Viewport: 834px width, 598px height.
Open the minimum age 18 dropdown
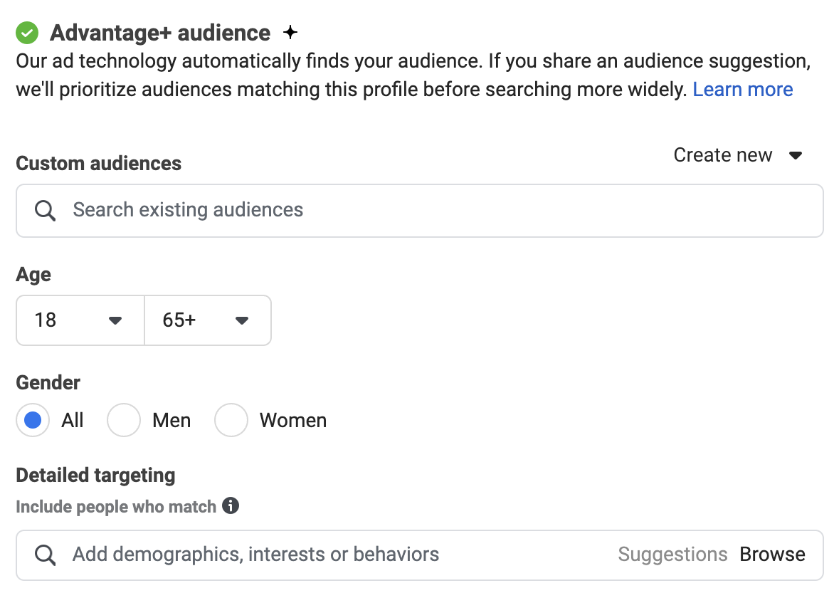pos(80,320)
